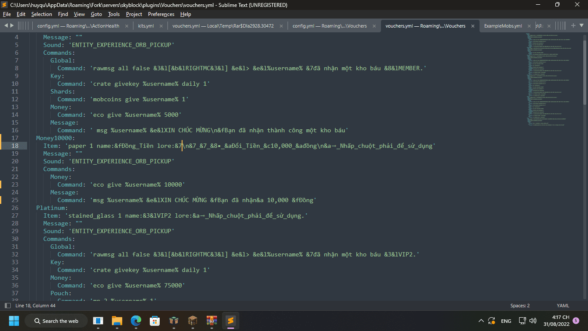The image size is (588, 331).
Task: Close the config.yml Vouchers tab
Action: (x=375, y=26)
